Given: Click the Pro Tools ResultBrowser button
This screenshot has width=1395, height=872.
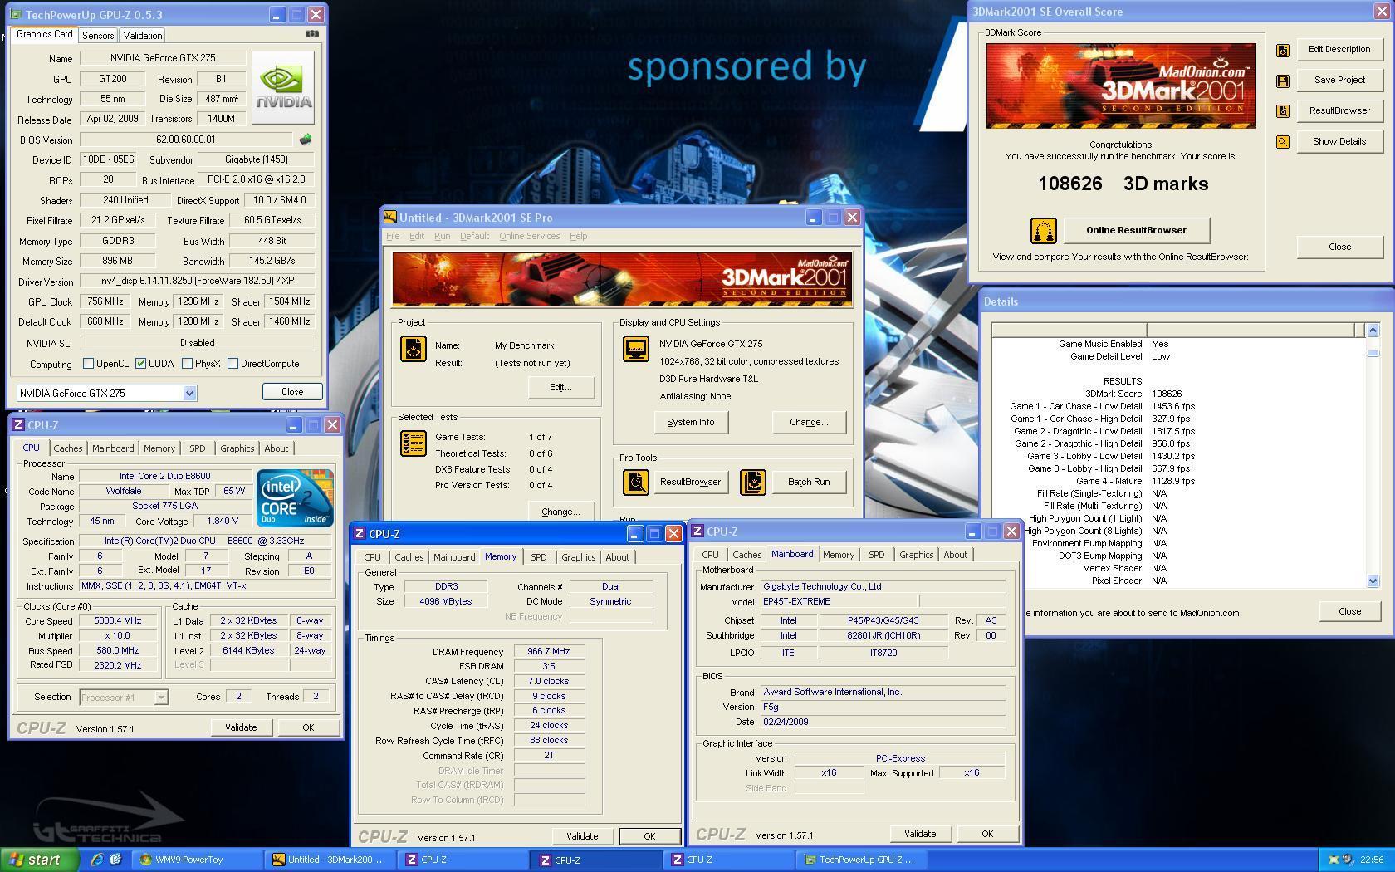Looking at the screenshot, I should (690, 482).
